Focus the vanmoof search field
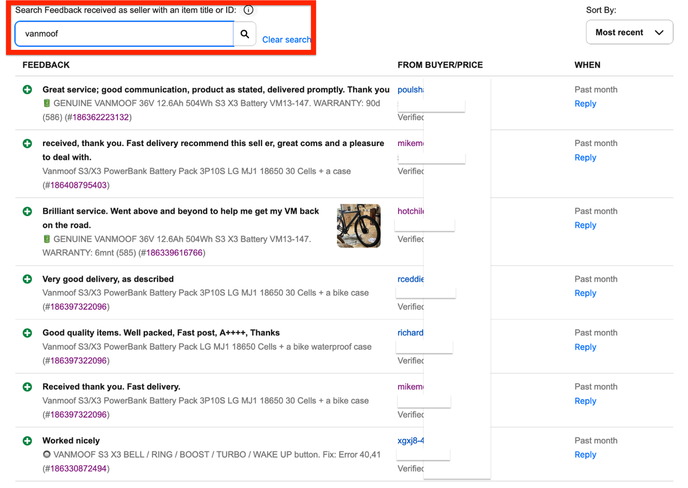The image size is (688, 488). click(124, 34)
